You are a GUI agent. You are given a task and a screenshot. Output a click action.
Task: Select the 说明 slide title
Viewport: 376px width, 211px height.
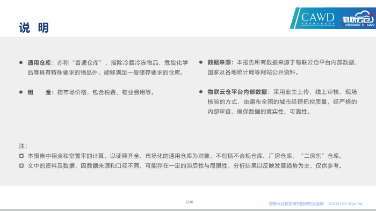34,28
